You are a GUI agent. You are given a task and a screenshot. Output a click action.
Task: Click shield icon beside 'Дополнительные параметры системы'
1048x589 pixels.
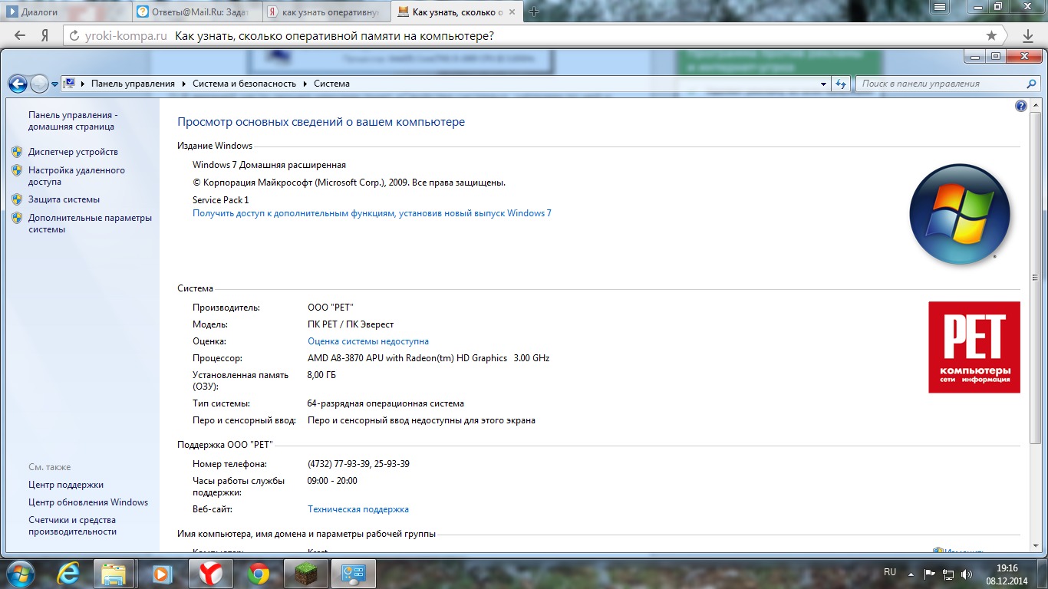[17, 218]
